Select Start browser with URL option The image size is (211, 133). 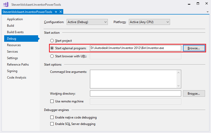click(52, 56)
